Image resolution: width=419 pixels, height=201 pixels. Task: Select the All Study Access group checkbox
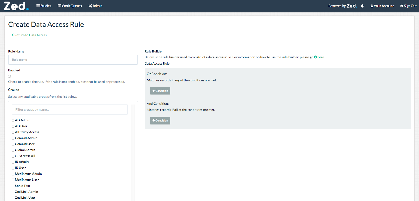(13, 132)
